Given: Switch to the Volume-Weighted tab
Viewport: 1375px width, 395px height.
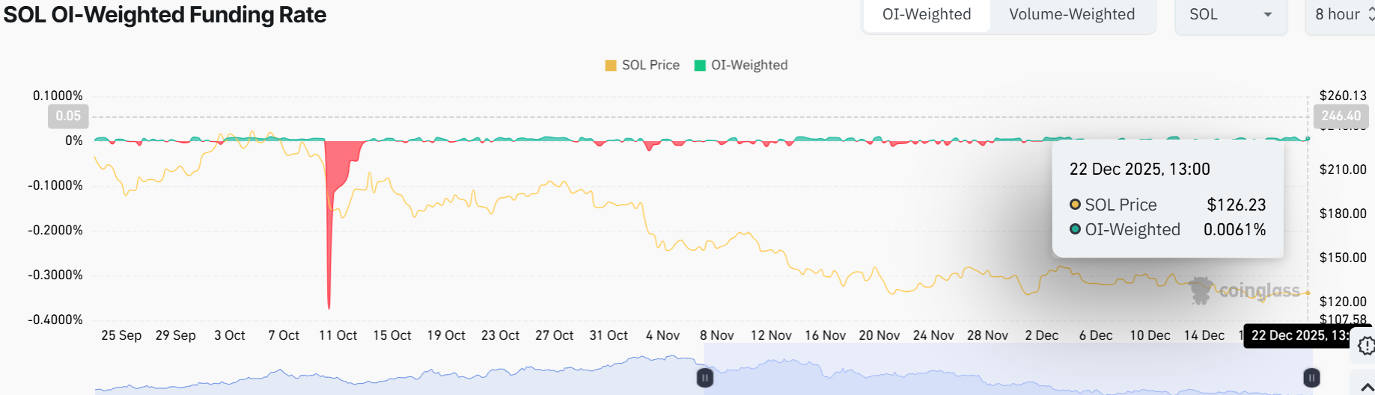Looking at the screenshot, I should coord(1071,15).
